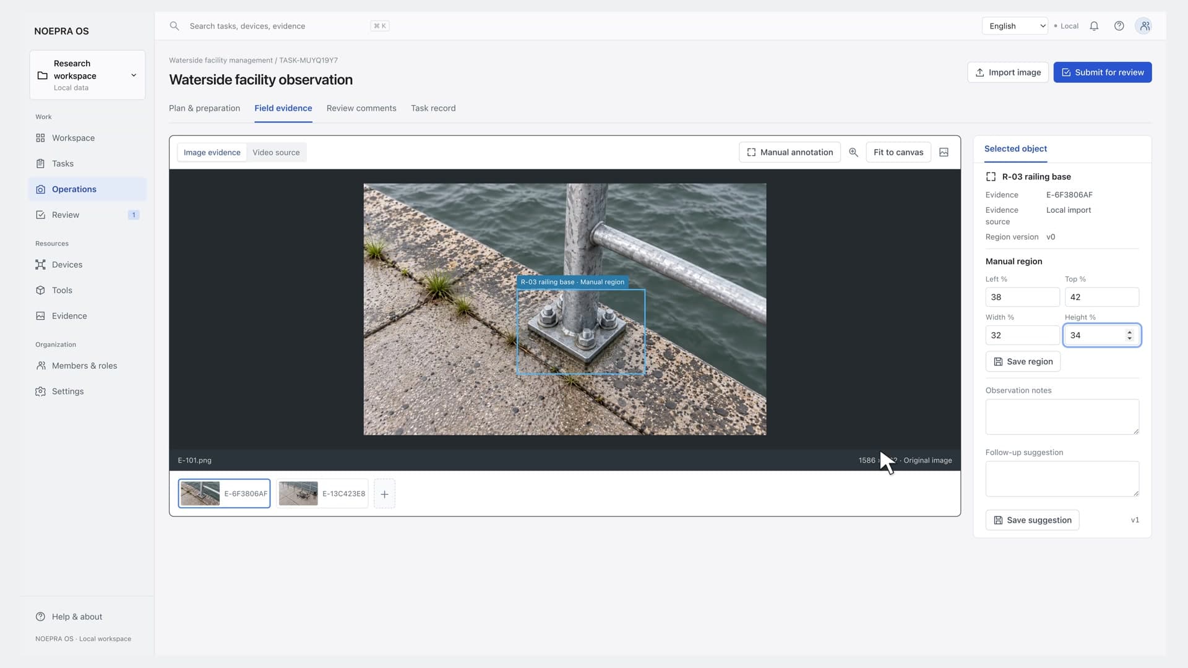This screenshot has height=668, width=1188.
Task: Click the zoom magnifier icon above canvas
Action: tap(853, 152)
